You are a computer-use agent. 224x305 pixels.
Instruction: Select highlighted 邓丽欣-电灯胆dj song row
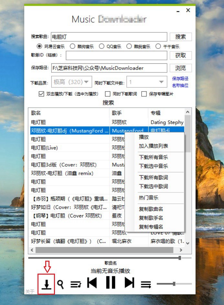[x=69, y=131]
